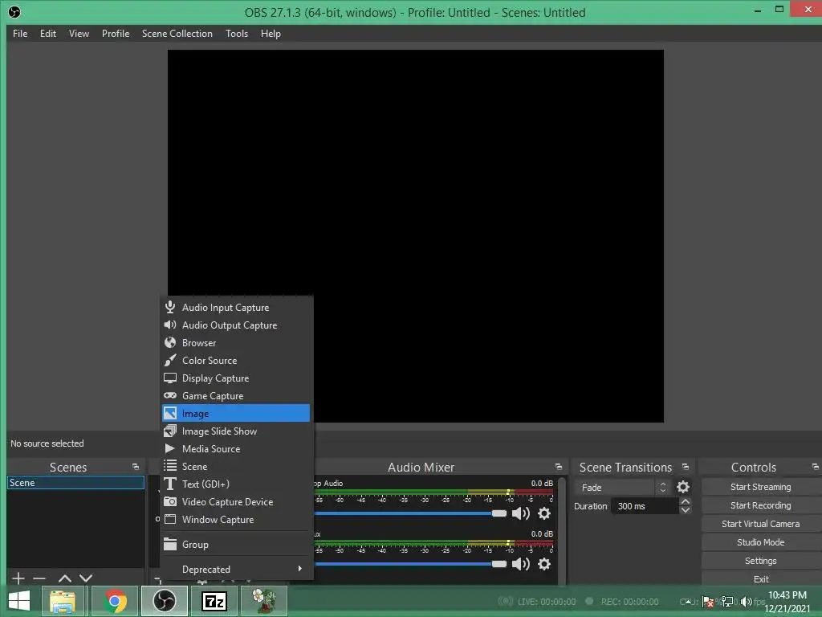The width and height of the screenshot is (822, 617).
Task: Open the File menu
Action: tap(20, 34)
